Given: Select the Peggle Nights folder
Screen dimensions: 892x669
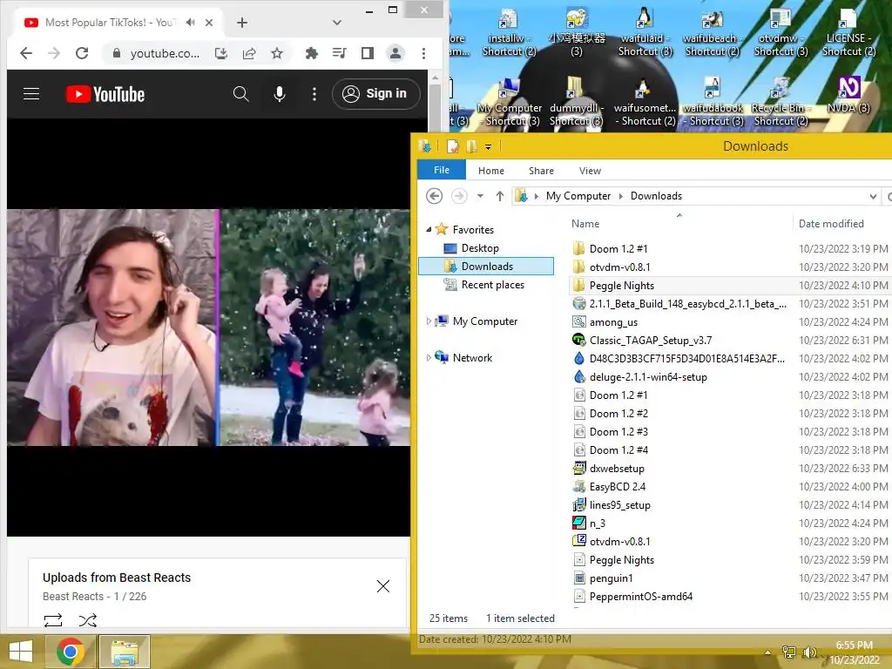Looking at the screenshot, I should tap(622, 286).
